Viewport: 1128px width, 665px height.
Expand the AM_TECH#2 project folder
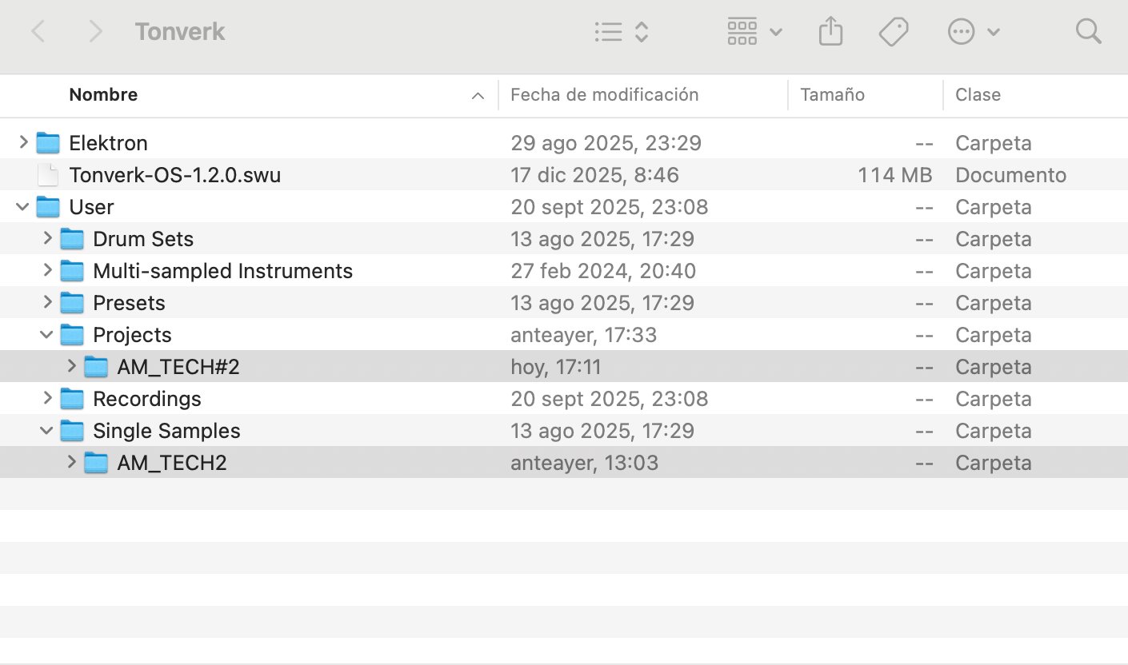(x=71, y=366)
